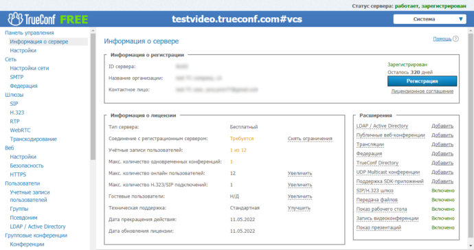
Task: Open SMTP settings in sidebar
Action: coord(16,77)
